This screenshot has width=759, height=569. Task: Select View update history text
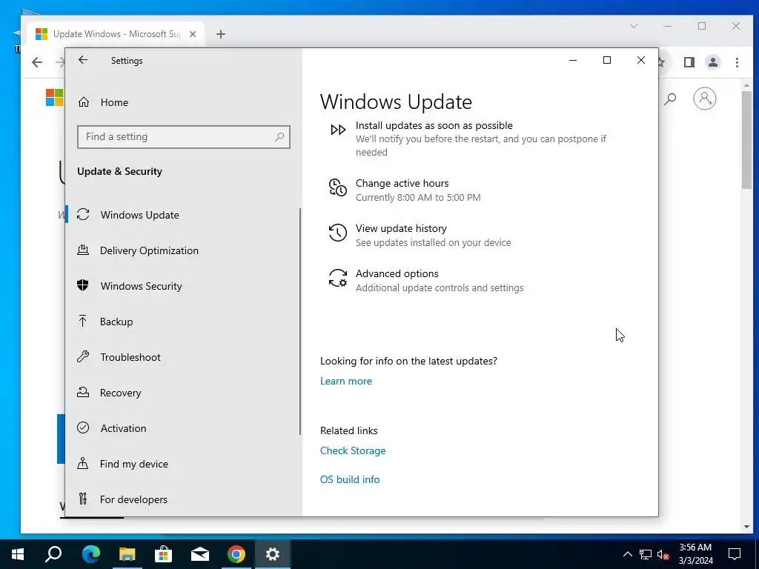tap(401, 228)
